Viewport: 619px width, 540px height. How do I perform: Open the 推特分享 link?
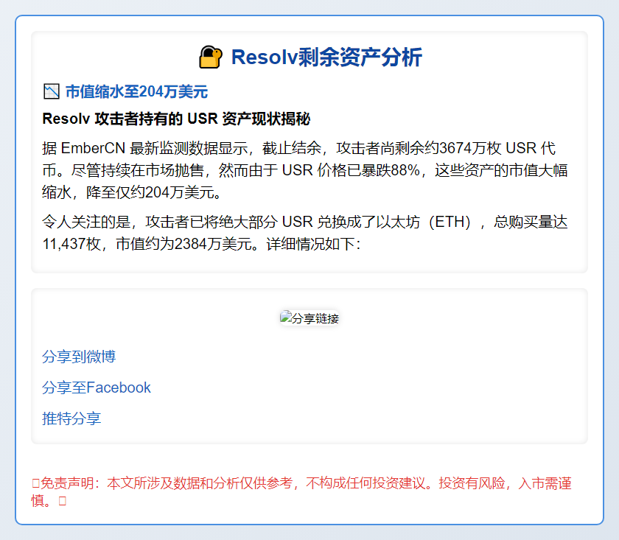coord(71,418)
